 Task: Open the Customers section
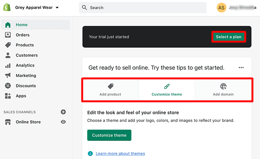coord(27,55)
